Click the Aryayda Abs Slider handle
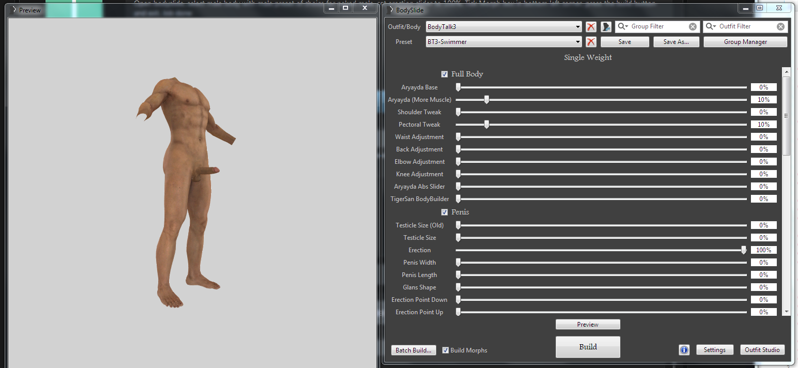Screen dimensions: 798x368 [x=458, y=187]
